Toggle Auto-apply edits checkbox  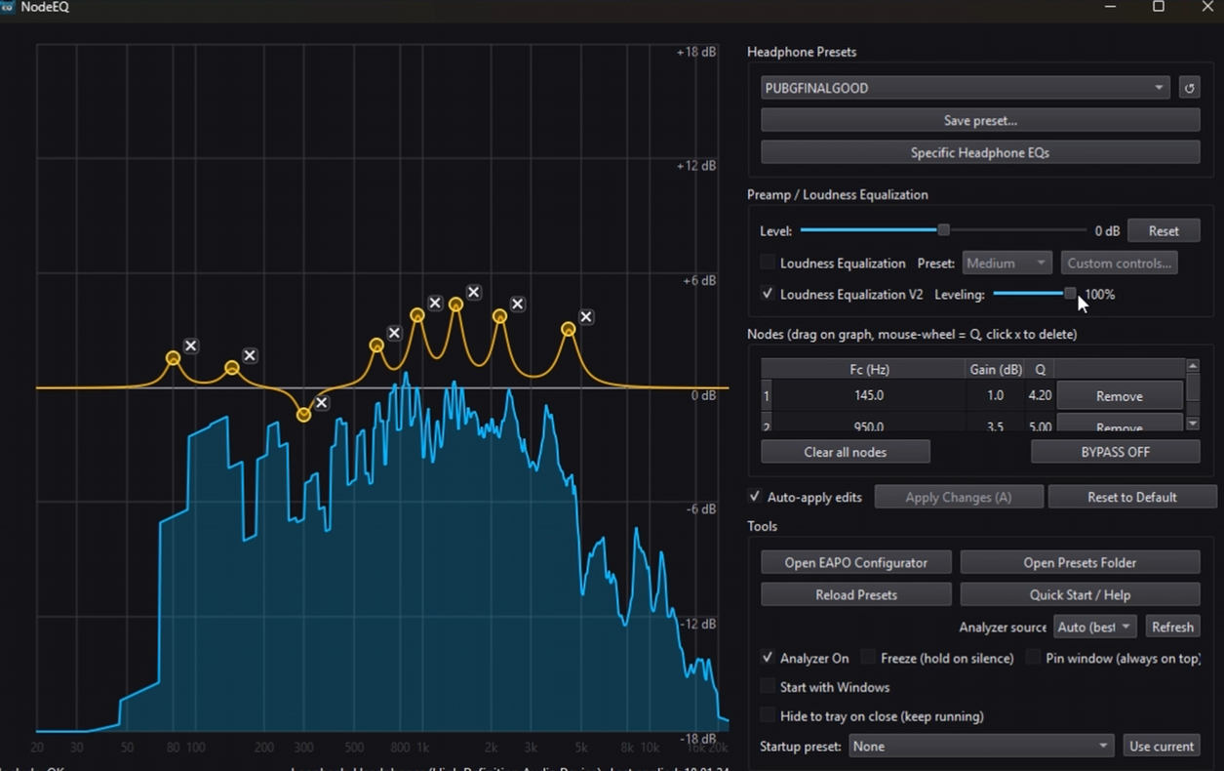[754, 497]
